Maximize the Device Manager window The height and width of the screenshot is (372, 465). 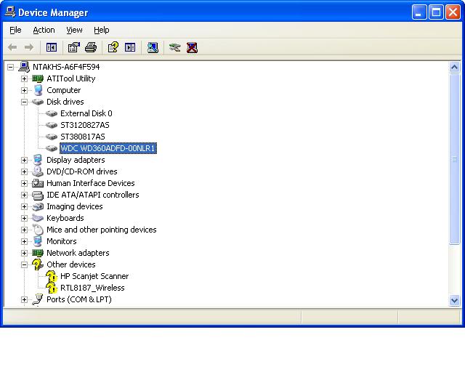(436, 12)
